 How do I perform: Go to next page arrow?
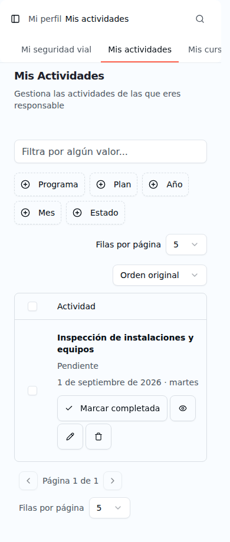click(x=113, y=481)
